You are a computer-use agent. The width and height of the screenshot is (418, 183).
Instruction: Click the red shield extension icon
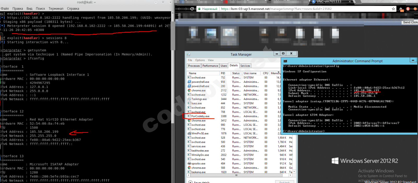408,9
